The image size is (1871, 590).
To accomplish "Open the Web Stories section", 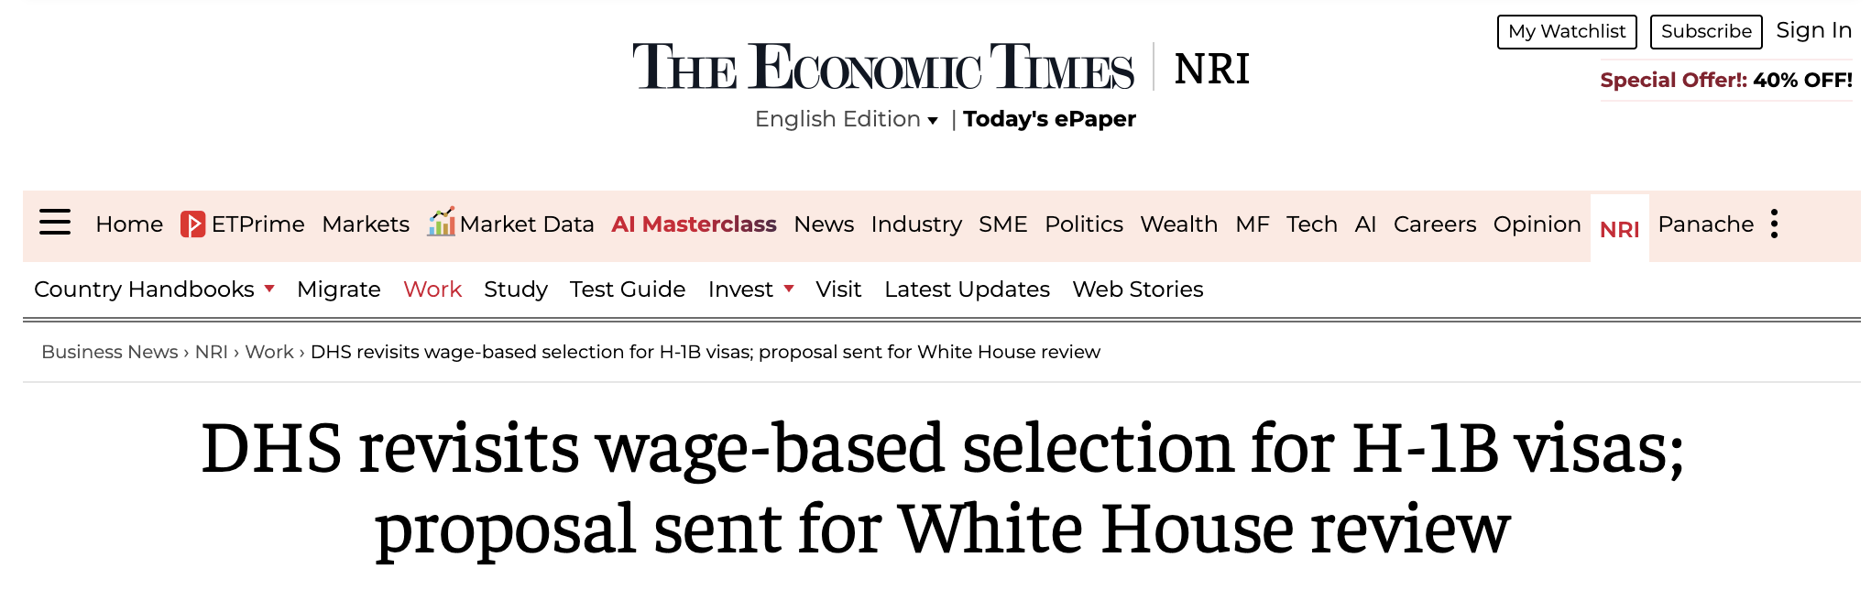I will pyautogui.click(x=1137, y=290).
